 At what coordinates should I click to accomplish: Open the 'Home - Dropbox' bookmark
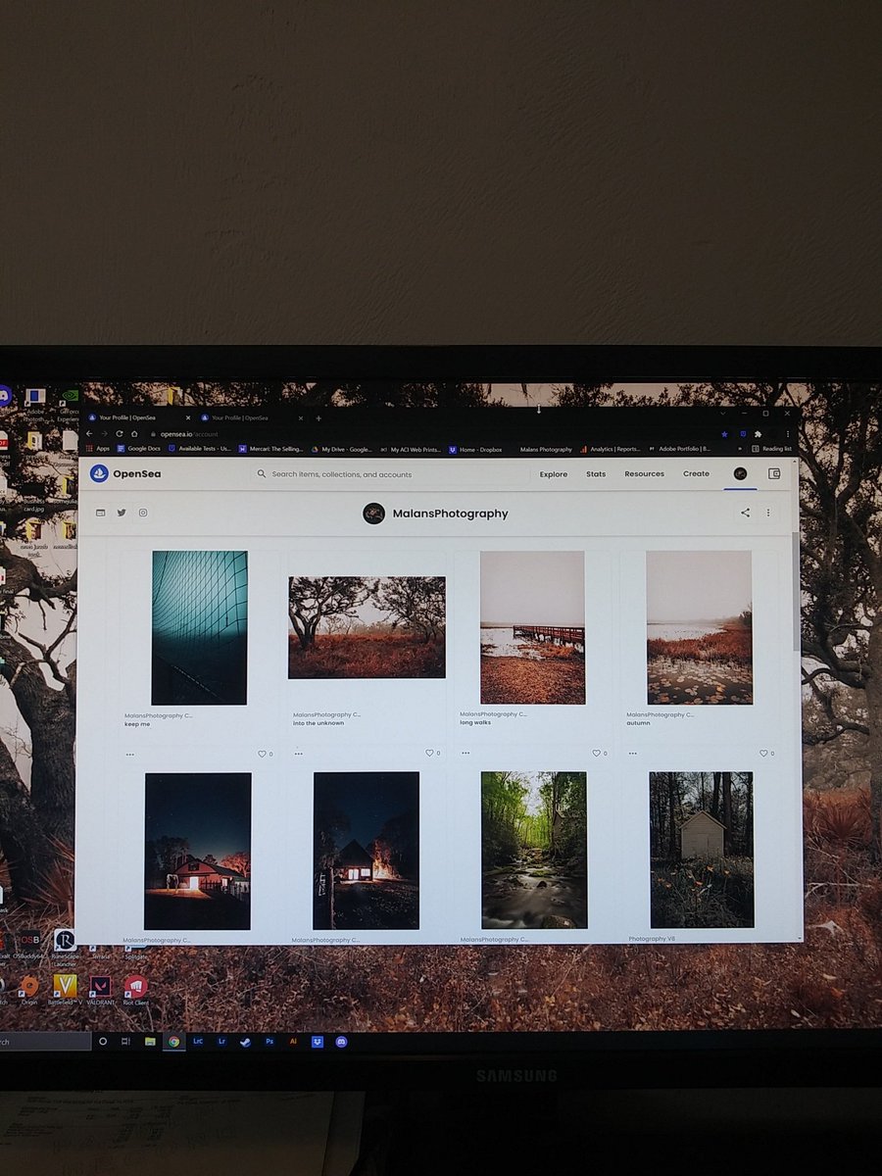coord(475,449)
